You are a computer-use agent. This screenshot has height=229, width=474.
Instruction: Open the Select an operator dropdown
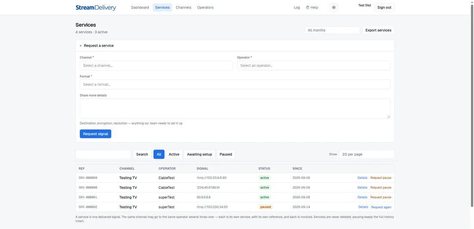point(313,66)
